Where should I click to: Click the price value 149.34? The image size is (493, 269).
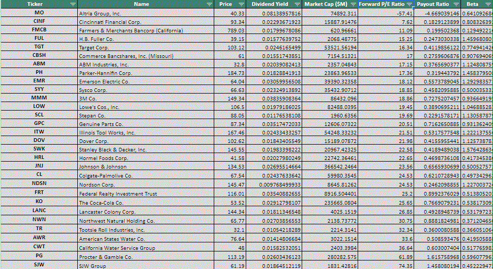[230, 97]
